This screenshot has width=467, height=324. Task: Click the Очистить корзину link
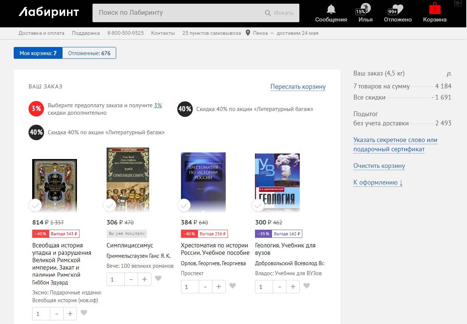tap(379, 166)
